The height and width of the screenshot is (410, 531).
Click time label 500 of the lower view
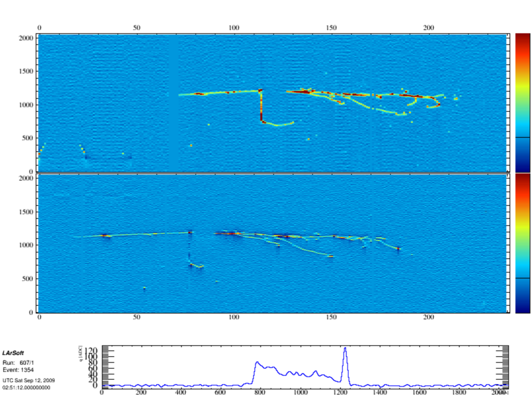pyautogui.click(x=28, y=278)
